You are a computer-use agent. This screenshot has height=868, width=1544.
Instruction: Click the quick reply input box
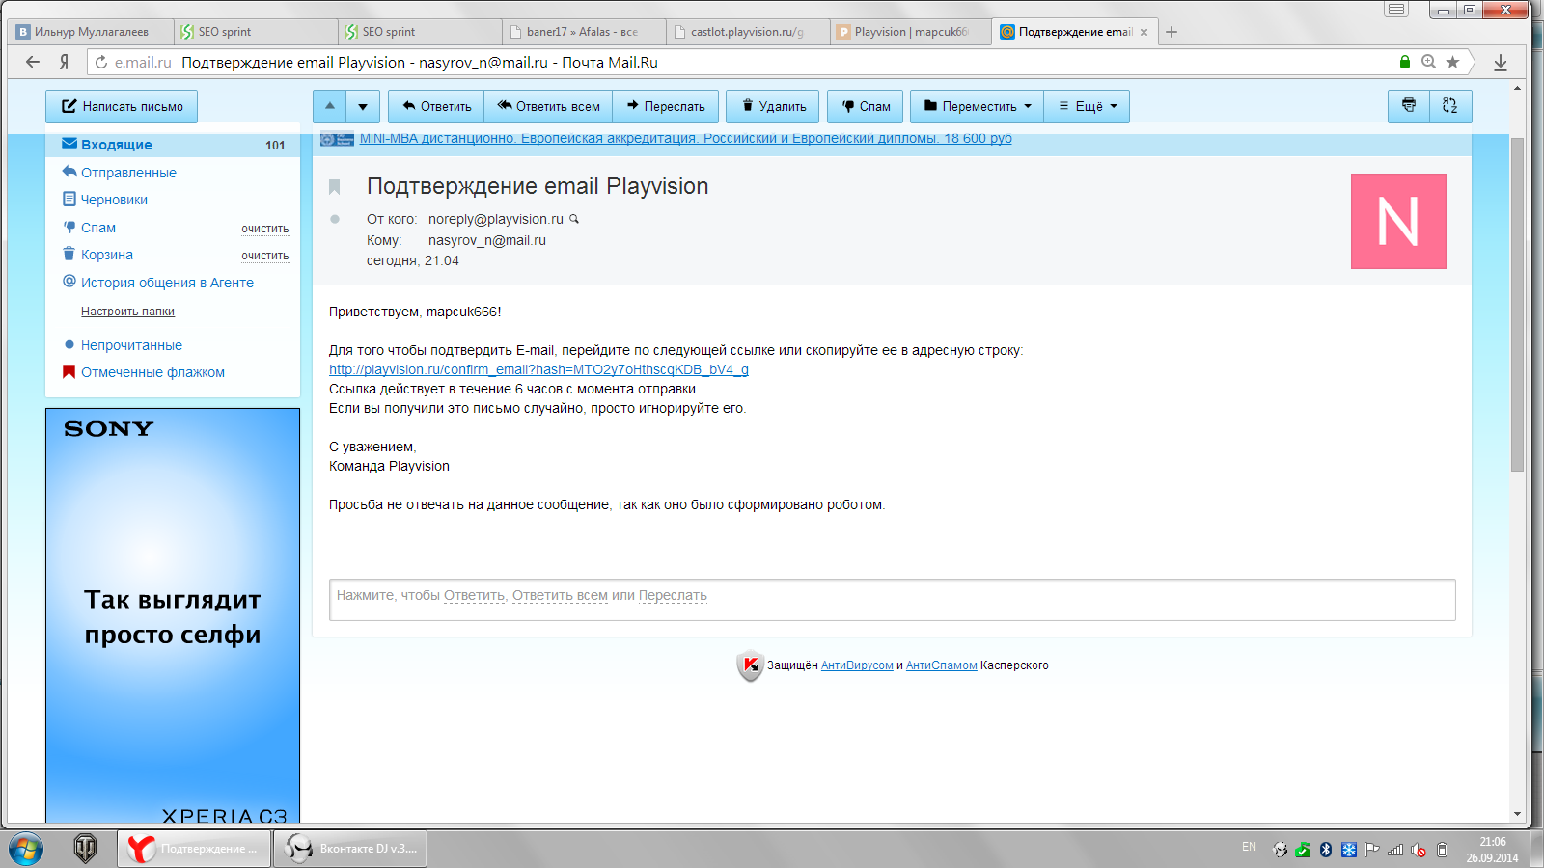point(892,600)
